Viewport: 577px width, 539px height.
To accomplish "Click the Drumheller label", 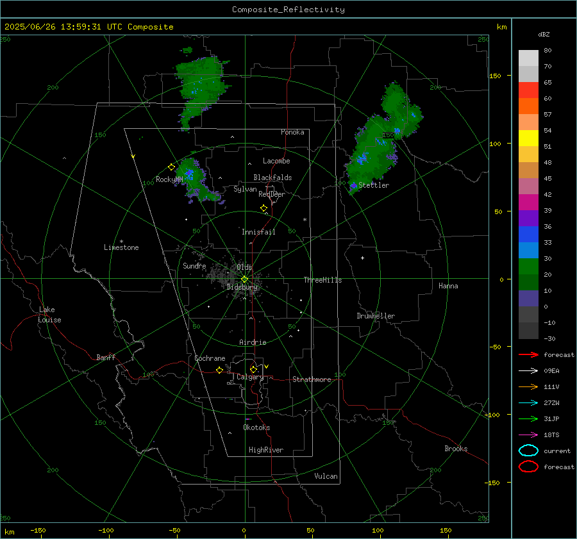I will [x=376, y=316].
